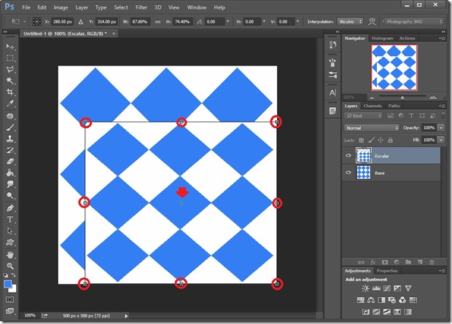Switch to the Histogram tab
This screenshot has width=452, height=324.
click(382, 39)
